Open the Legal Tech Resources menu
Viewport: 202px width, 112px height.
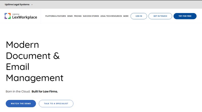coord(111,16)
